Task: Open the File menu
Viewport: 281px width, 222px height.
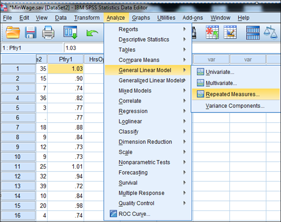Action: 7,18
